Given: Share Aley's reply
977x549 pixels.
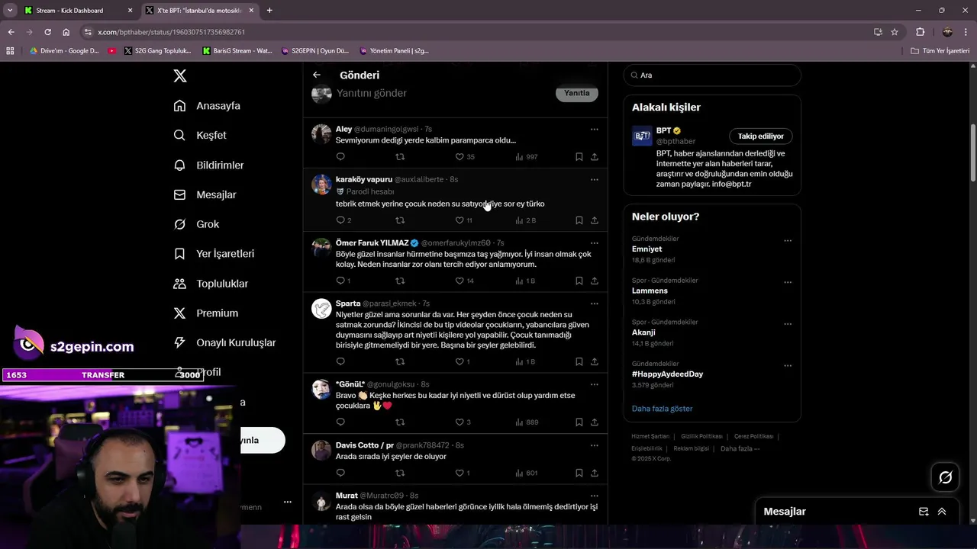Looking at the screenshot, I should (x=594, y=157).
